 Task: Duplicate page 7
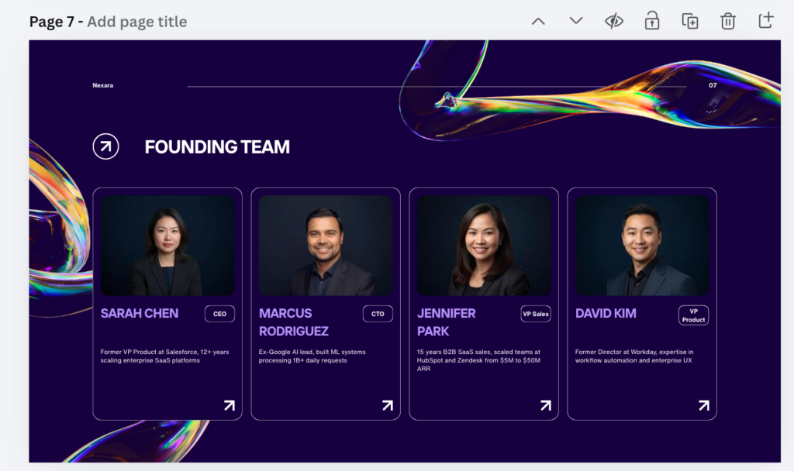point(689,21)
